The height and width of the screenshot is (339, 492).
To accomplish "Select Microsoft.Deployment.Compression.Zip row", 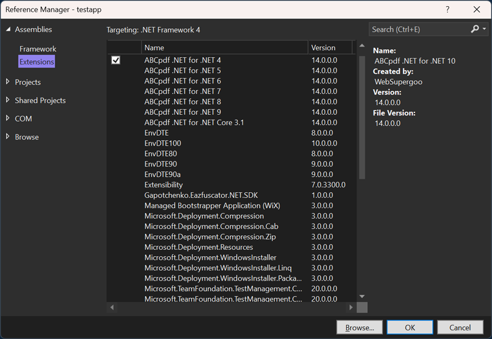I will [231, 236].
